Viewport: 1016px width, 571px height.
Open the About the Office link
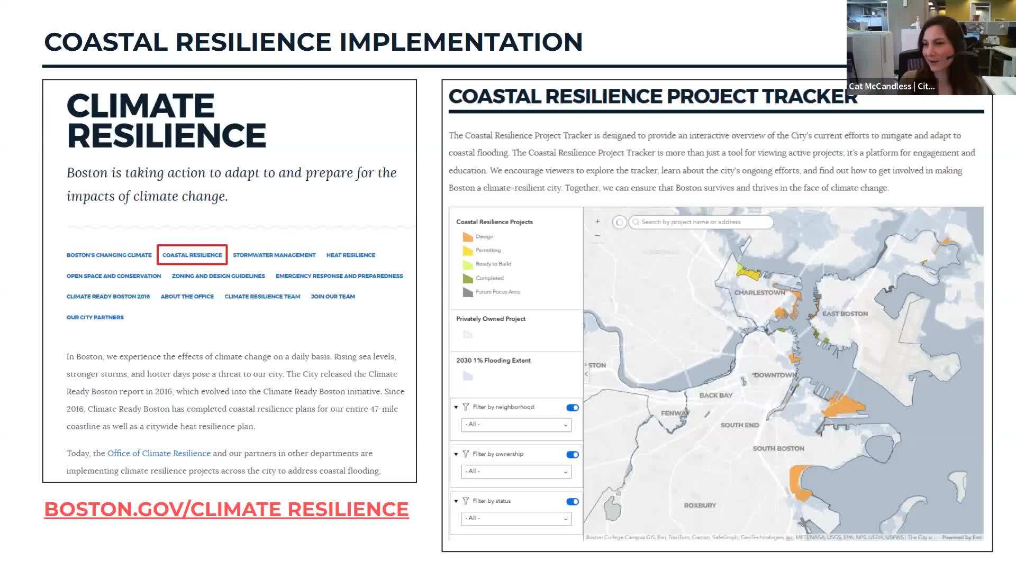(x=187, y=297)
